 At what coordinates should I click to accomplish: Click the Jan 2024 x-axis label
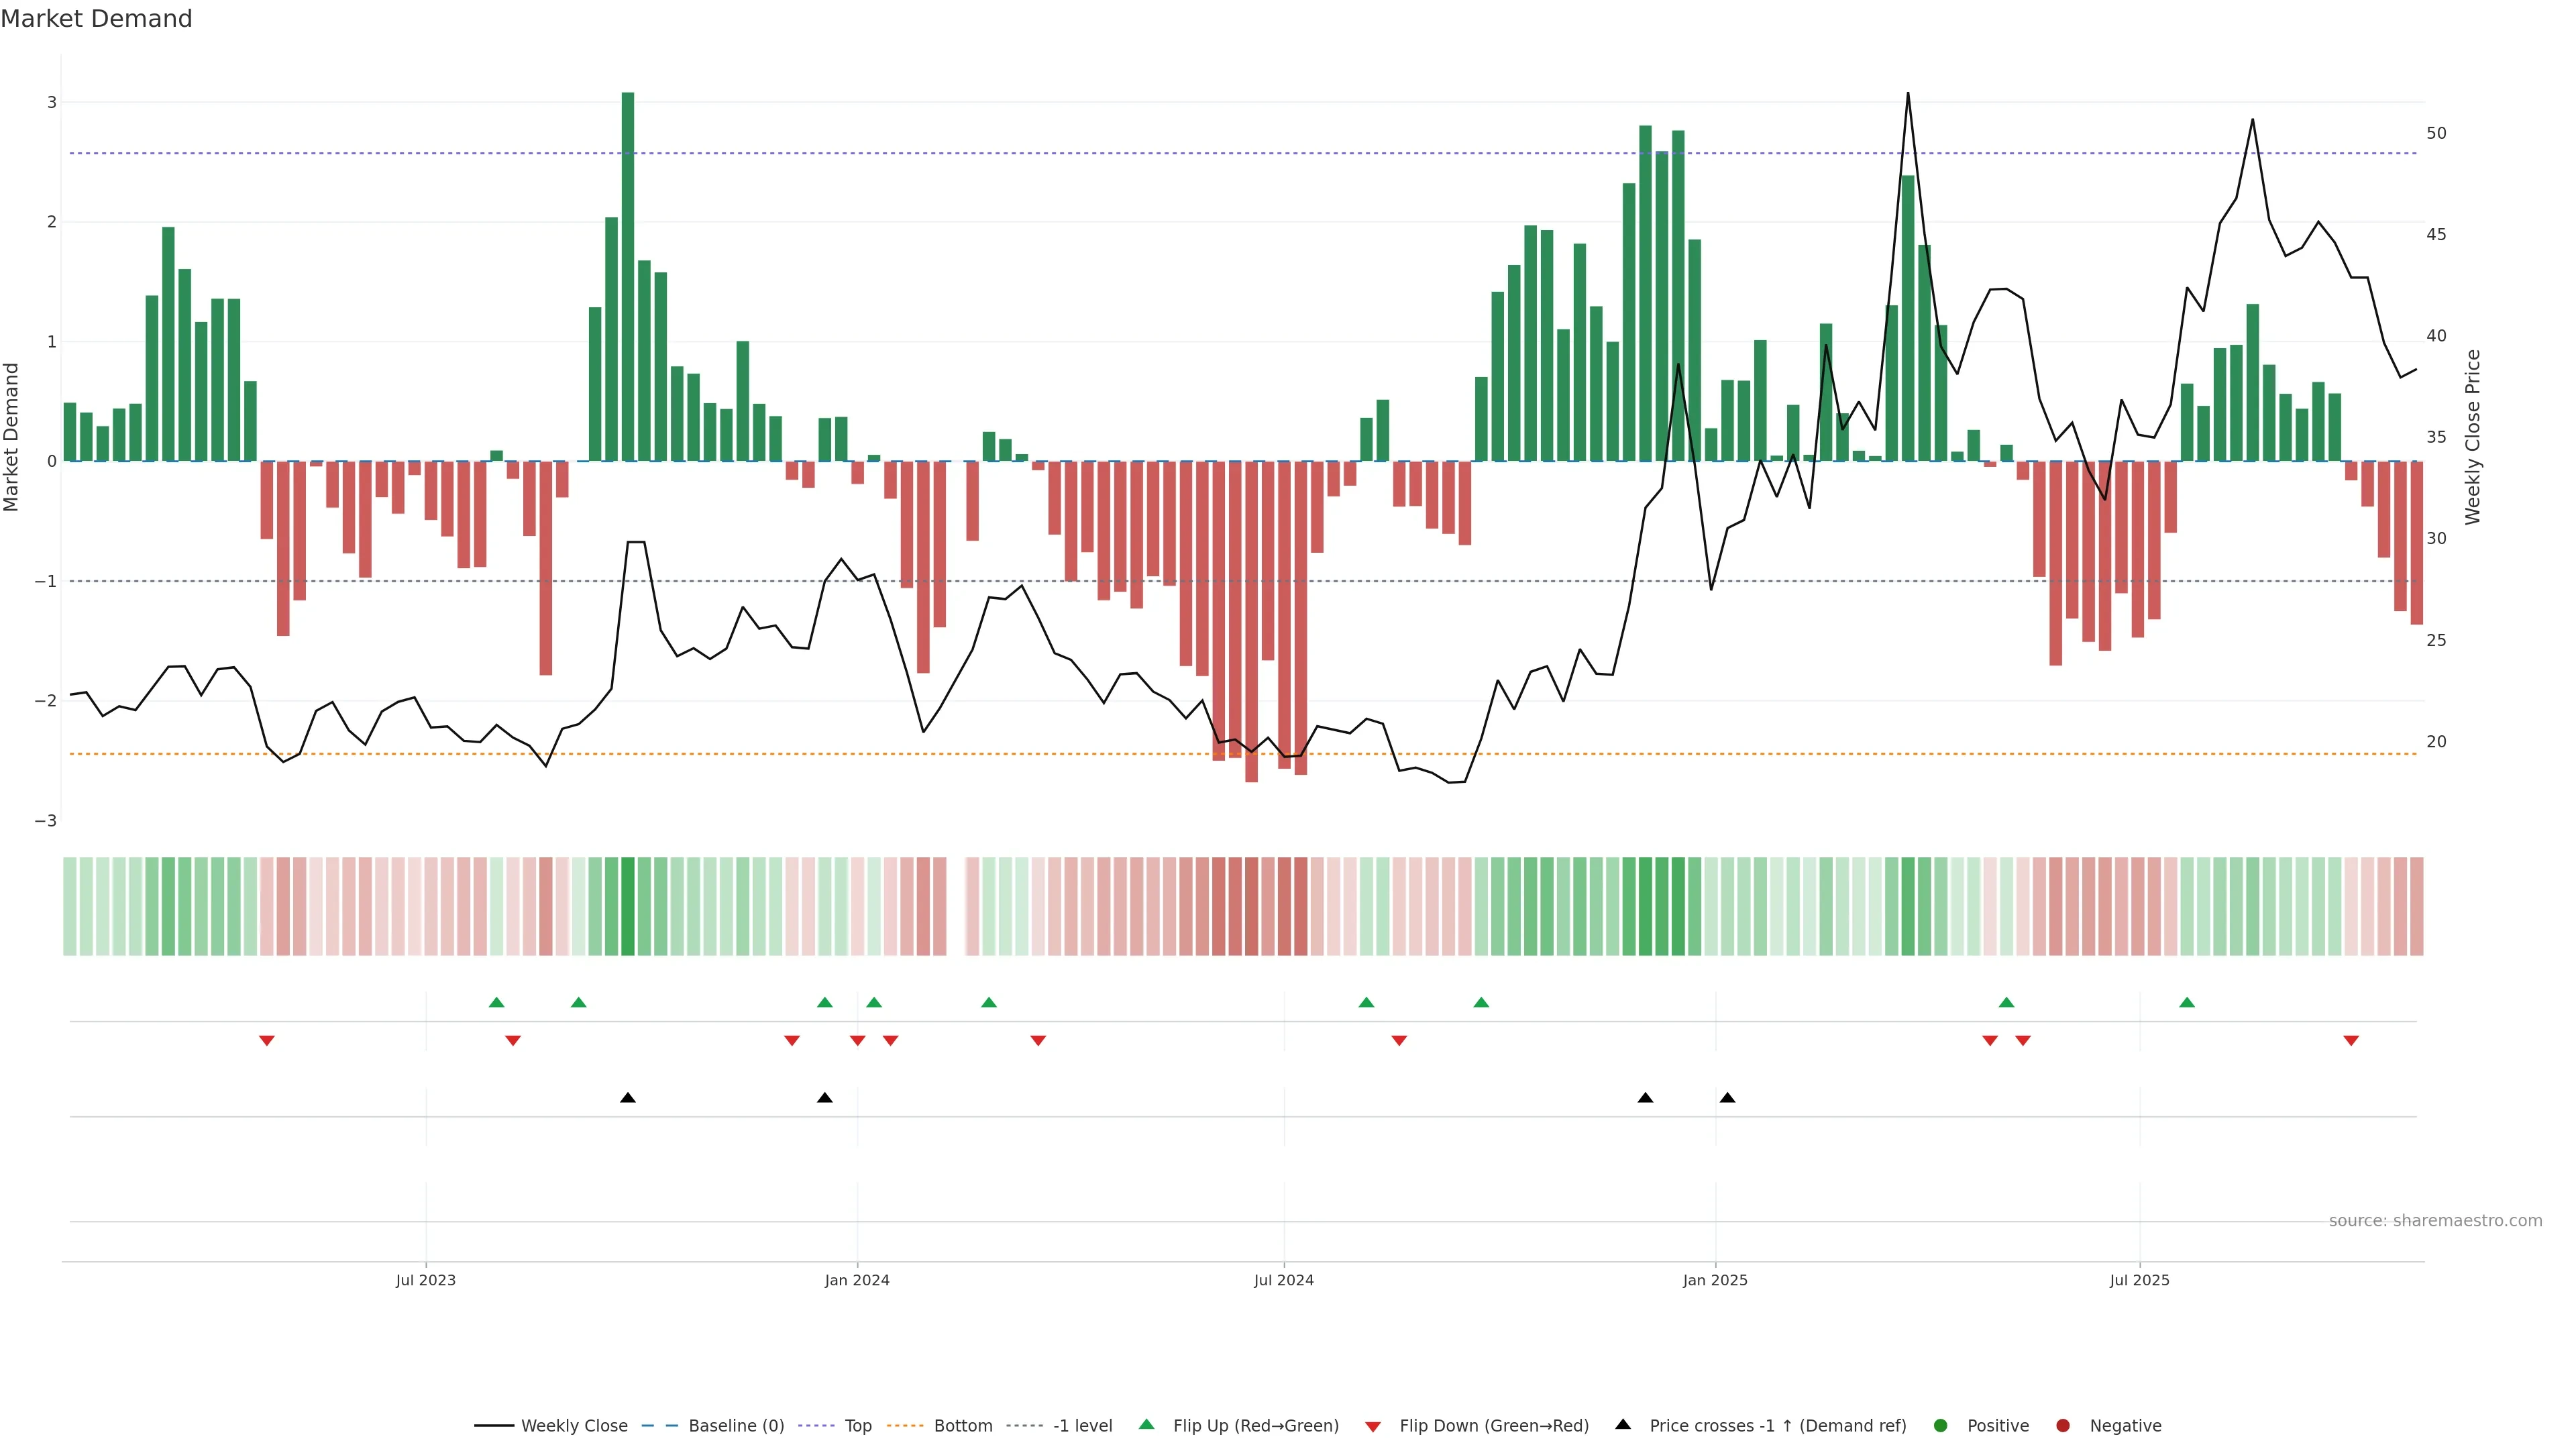pyautogui.click(x=857, y=1280)
